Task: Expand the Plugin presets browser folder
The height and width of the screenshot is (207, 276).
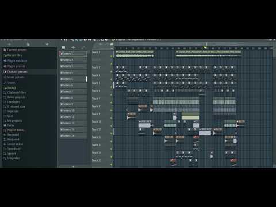Action: coord(14,66)
